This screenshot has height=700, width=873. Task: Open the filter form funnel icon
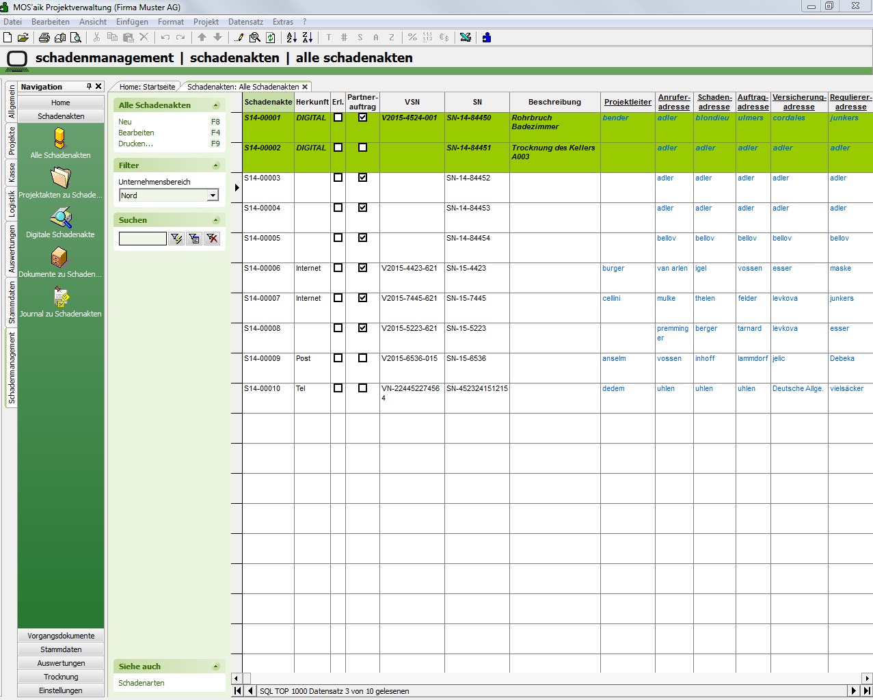click(194, 239)
